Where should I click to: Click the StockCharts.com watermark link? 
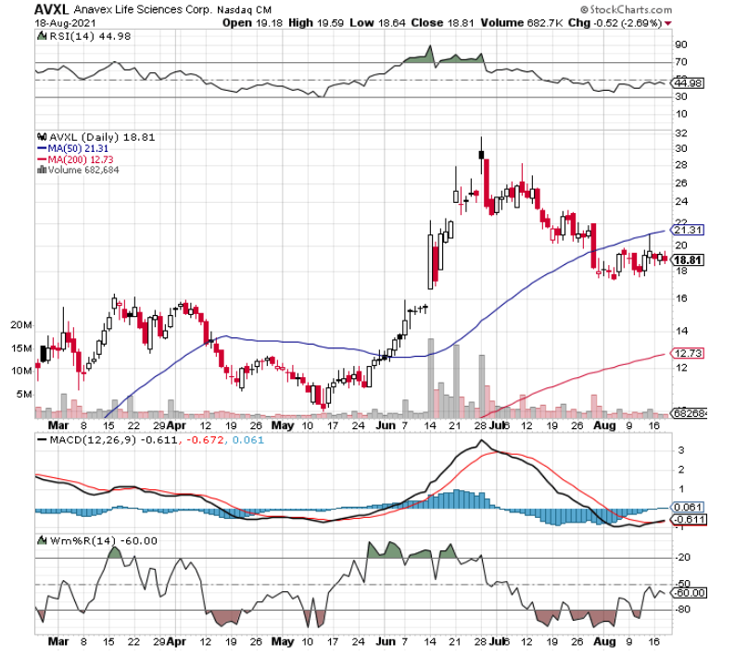coord(626,9)
